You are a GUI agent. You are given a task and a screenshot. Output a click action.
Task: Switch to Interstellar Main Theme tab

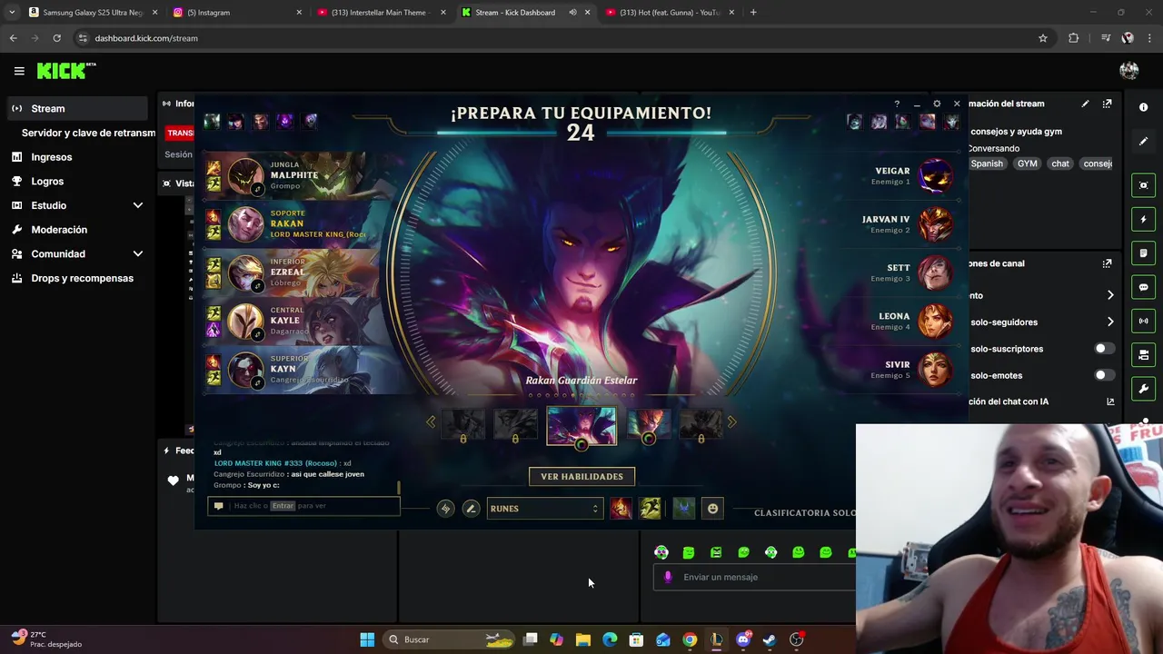(x=382, y=13)
